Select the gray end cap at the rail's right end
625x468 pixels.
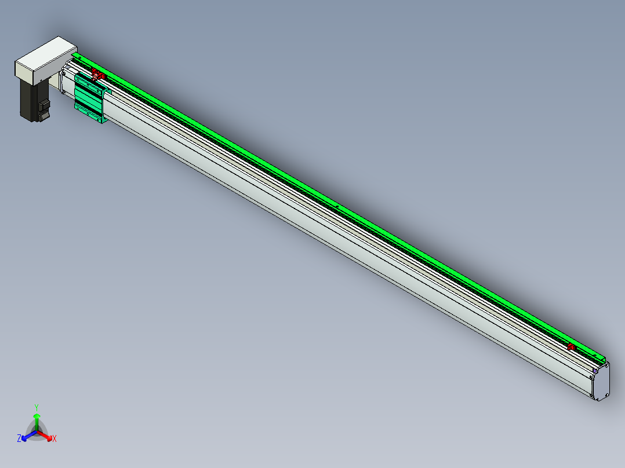[x=601, y=381]
